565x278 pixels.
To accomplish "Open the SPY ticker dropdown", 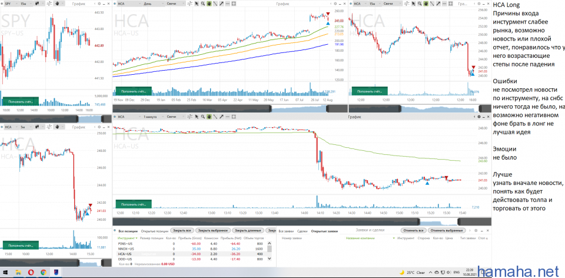I will pyautogui.click(x=12, y=4).
